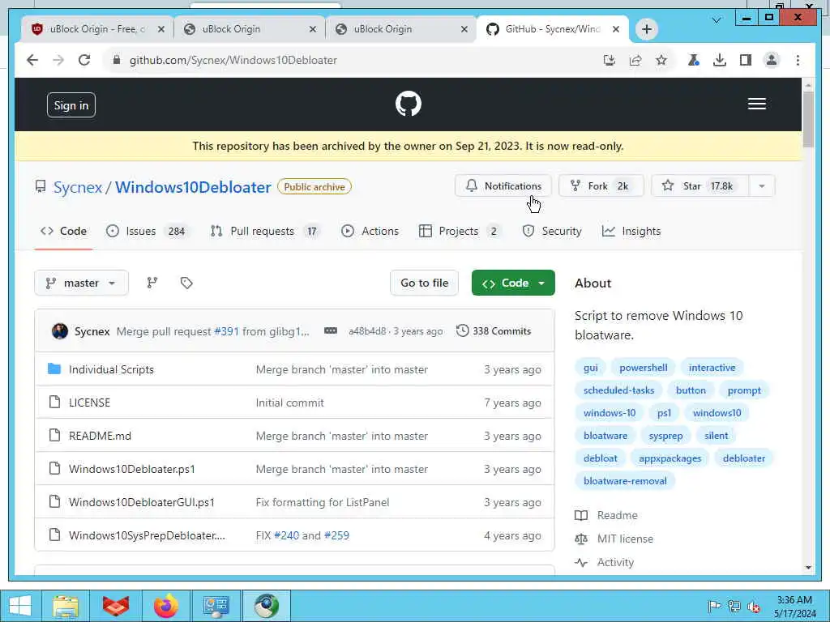Click the install app icon in address bar
830x622 pixels.
pyautogui.click(x=610, y=60)
